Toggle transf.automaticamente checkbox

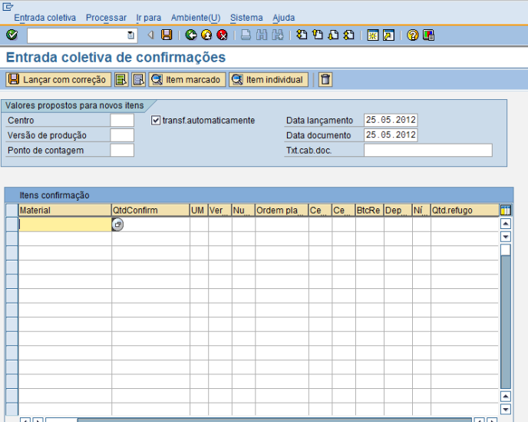tap(157, 121)
